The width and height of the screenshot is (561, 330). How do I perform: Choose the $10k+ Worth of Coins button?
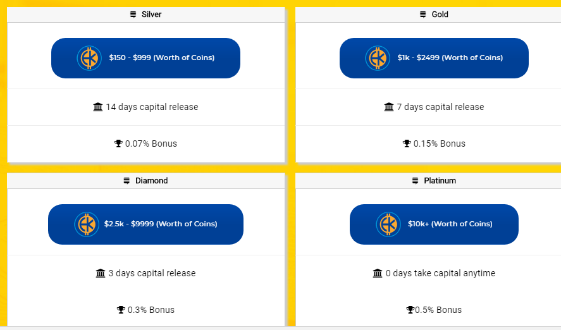[434, 224]
